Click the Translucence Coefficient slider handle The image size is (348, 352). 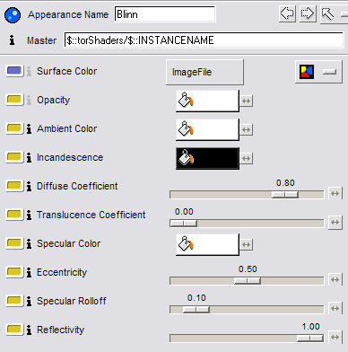(x=183, y=224)
